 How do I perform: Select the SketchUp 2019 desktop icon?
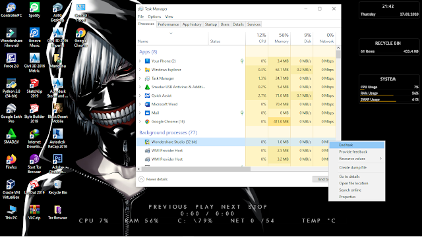(x=34, y=88)
